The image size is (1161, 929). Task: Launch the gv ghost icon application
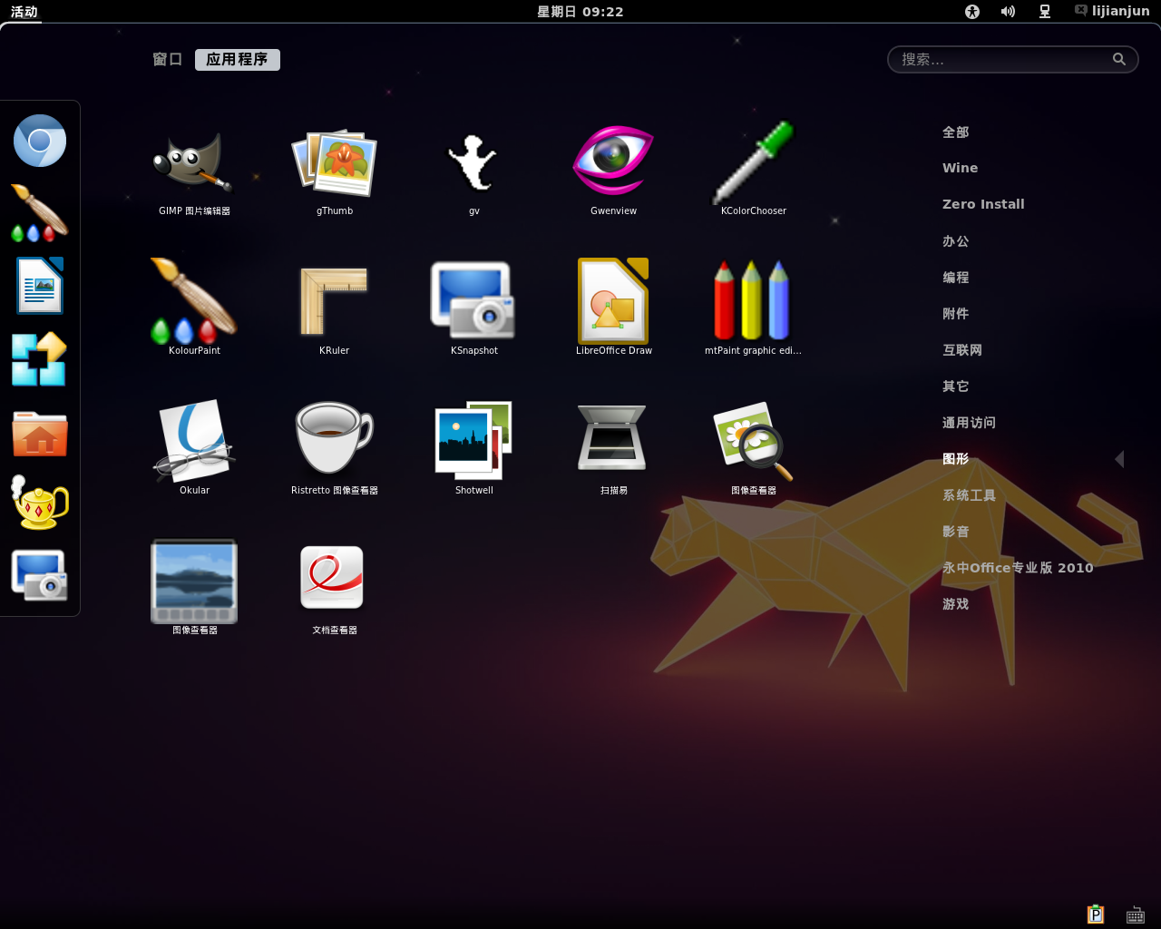coord(473,172)
